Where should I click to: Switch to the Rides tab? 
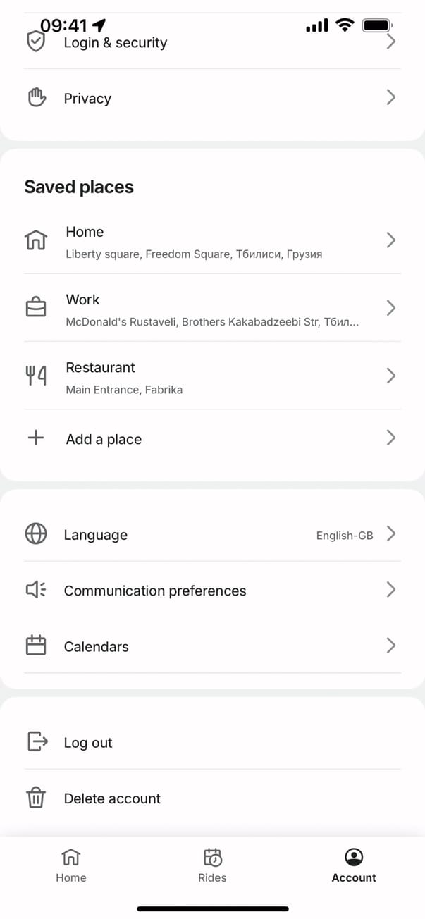212,865
